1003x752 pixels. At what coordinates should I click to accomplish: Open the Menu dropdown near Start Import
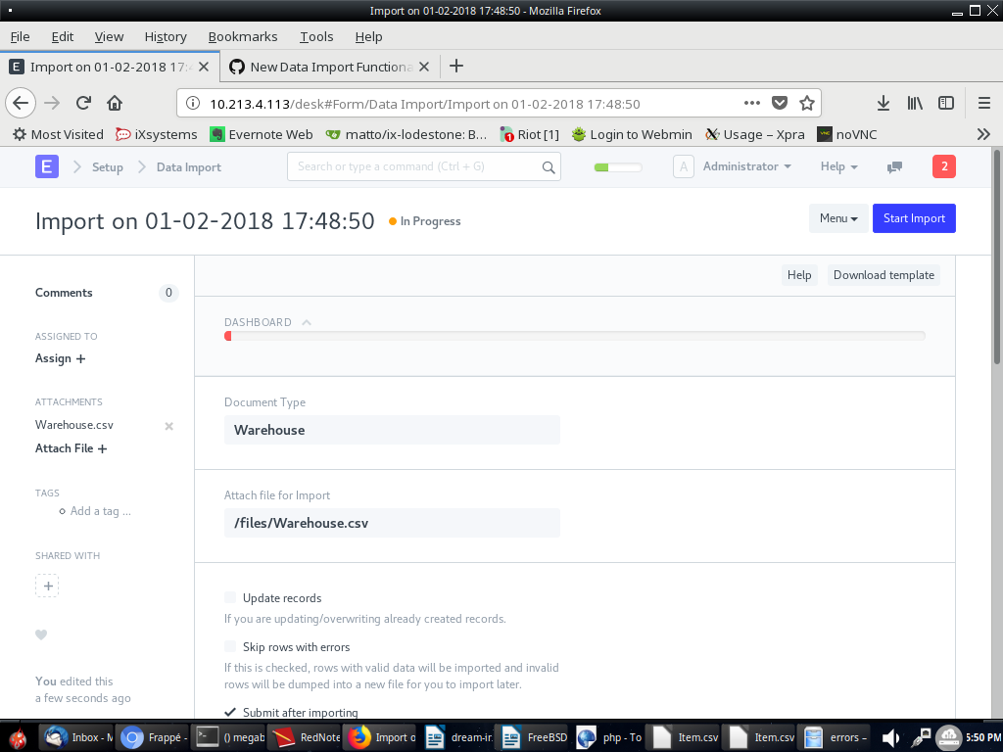click(x=837, y=218)
